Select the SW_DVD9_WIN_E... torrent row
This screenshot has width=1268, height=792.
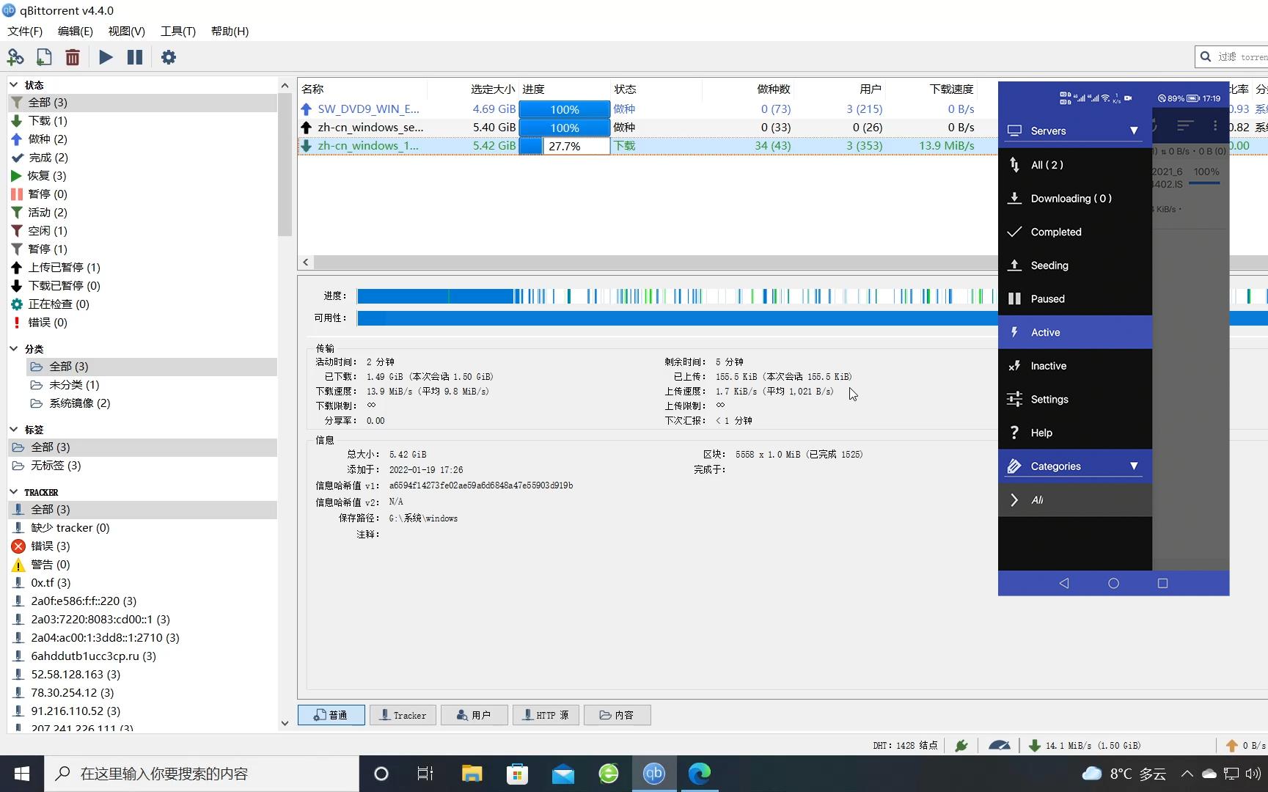[648, 109]
